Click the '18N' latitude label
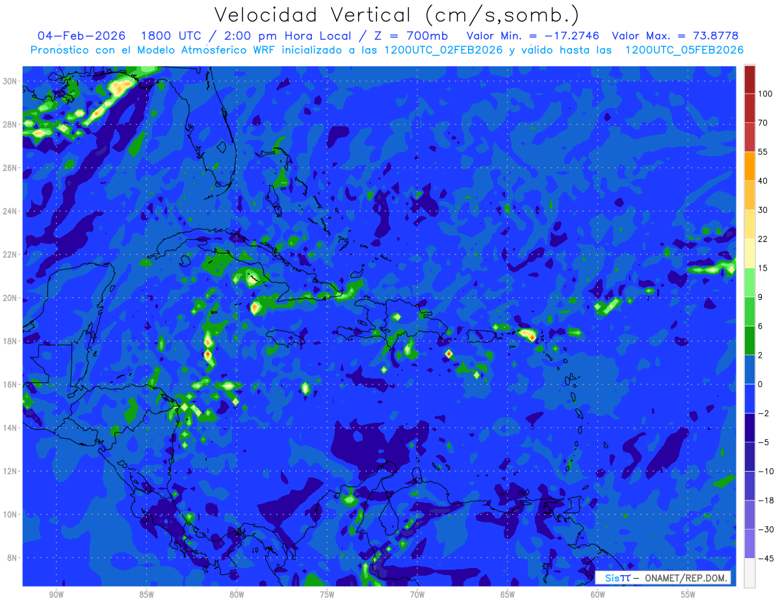The width and height of the screenshot is (780, 603). [11, 341]
